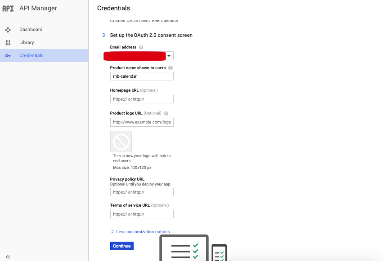The height and width of the screenshot is (261, 386).
Task: Click the double-chevron icon beside Less customization options
Action: coord(112,232)
